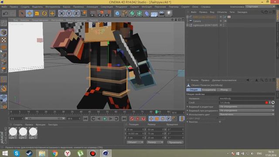Open the visible in editor dropdown
Screen dimensions: 279x157
coord(247,106)
